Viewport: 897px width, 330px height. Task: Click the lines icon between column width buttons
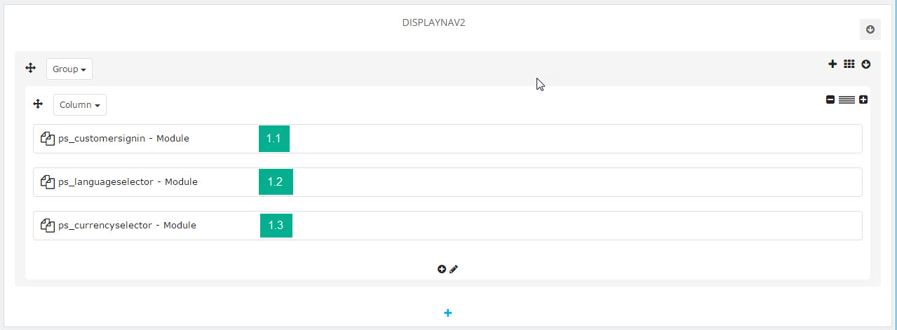(x=847, y=99)
